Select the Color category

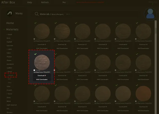(x=9, y=86)
